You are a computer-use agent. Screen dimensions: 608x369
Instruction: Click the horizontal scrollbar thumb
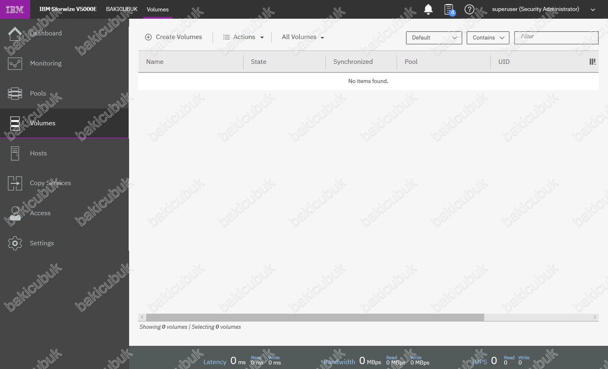(x=315, y=317)
